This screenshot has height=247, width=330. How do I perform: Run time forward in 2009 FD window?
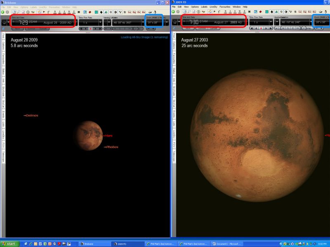[266, 28]
